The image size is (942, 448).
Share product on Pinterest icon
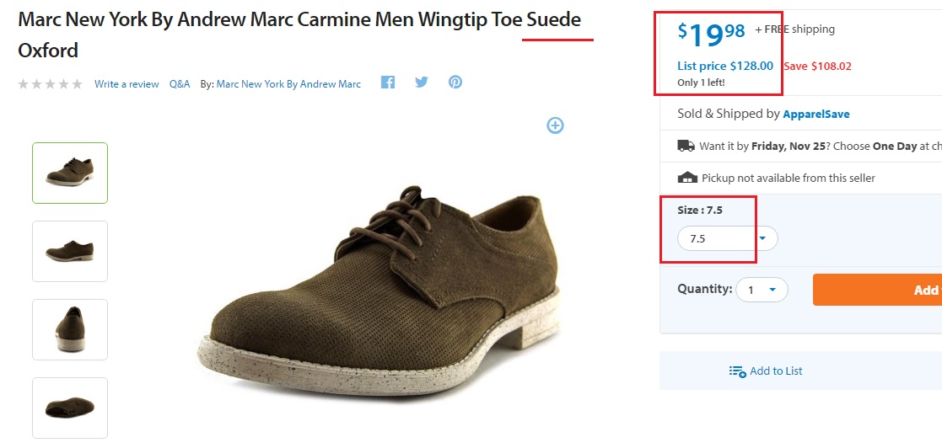pos(455,83)
